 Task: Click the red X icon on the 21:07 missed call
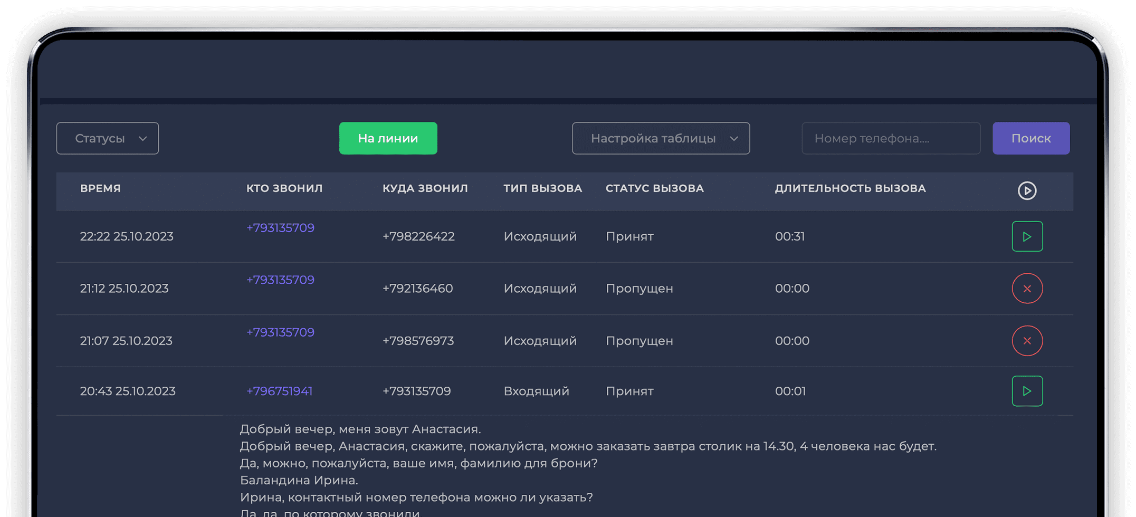(1027, 340)
